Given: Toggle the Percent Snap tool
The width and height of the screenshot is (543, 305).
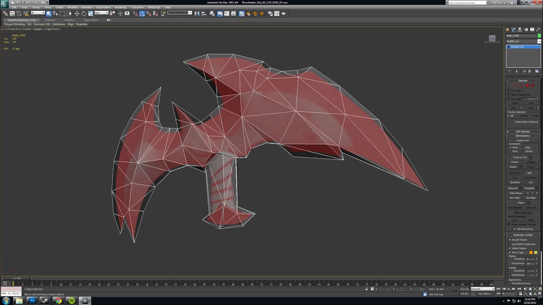Looking at the screenshot, I should pos(148,14).
